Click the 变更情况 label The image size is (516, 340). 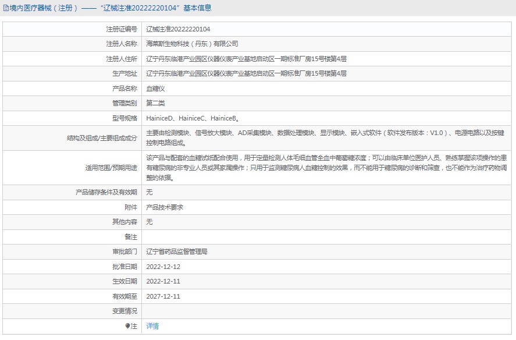coord(124,311)
